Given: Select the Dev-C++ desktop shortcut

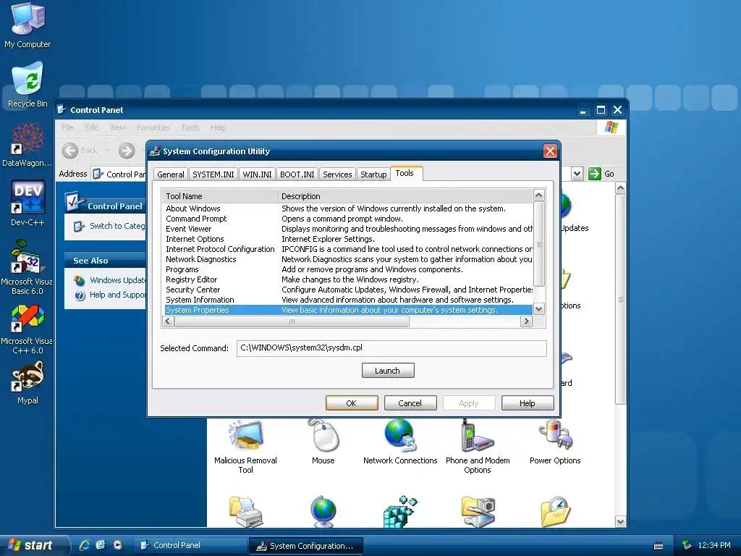Looking at the screenshot, I should pos(27,203).
